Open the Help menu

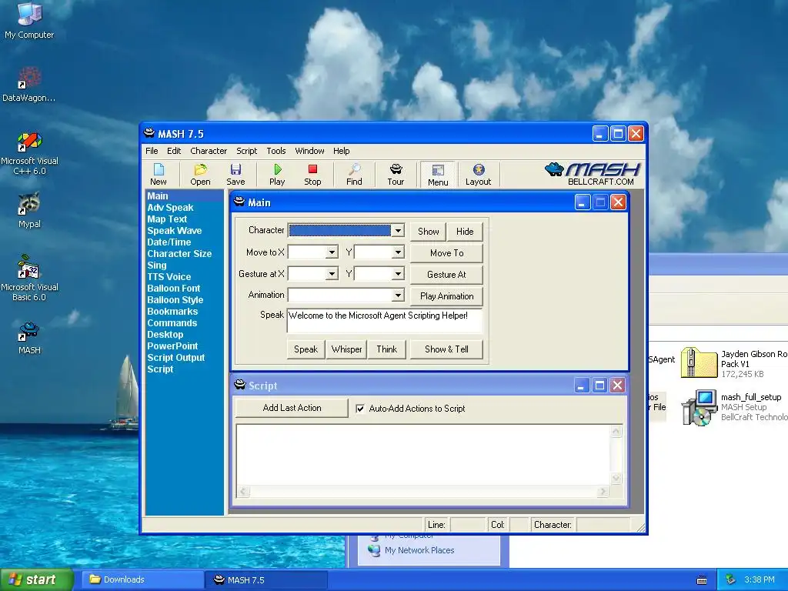coord(341,151)
